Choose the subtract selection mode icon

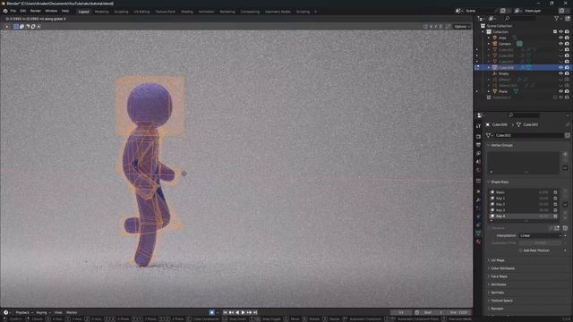click(x=28, y=26)
